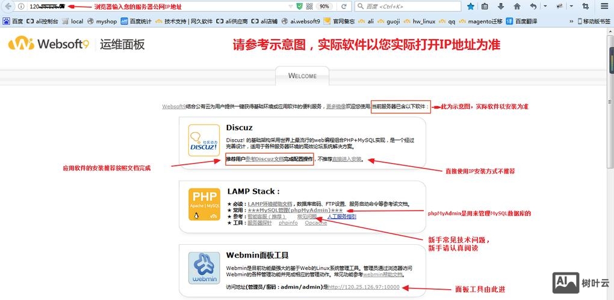The width and height of the screenshot is (614, 300).
Task: Click the Discuz logo thumbnail
Action: point(204,140)
